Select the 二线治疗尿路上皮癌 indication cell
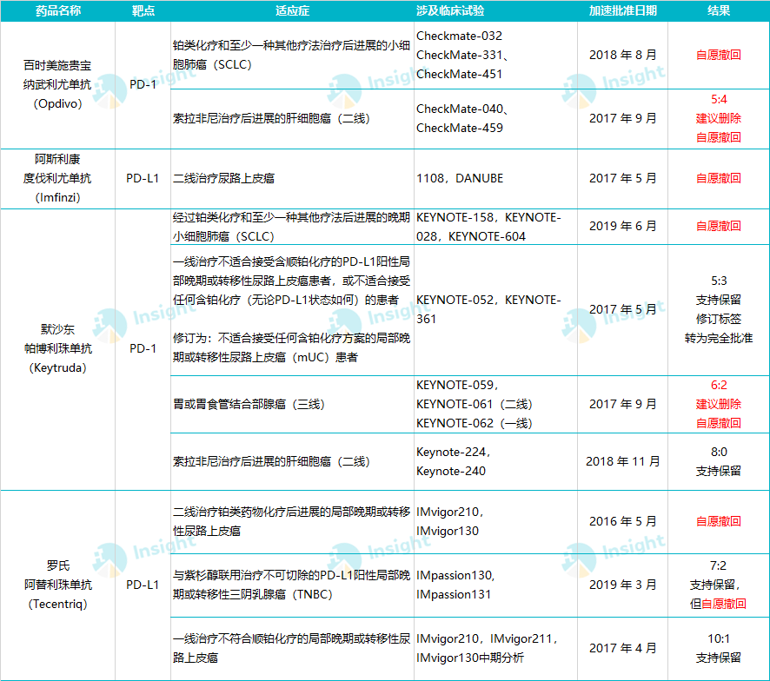770x681 pixels. click(292, 179)
